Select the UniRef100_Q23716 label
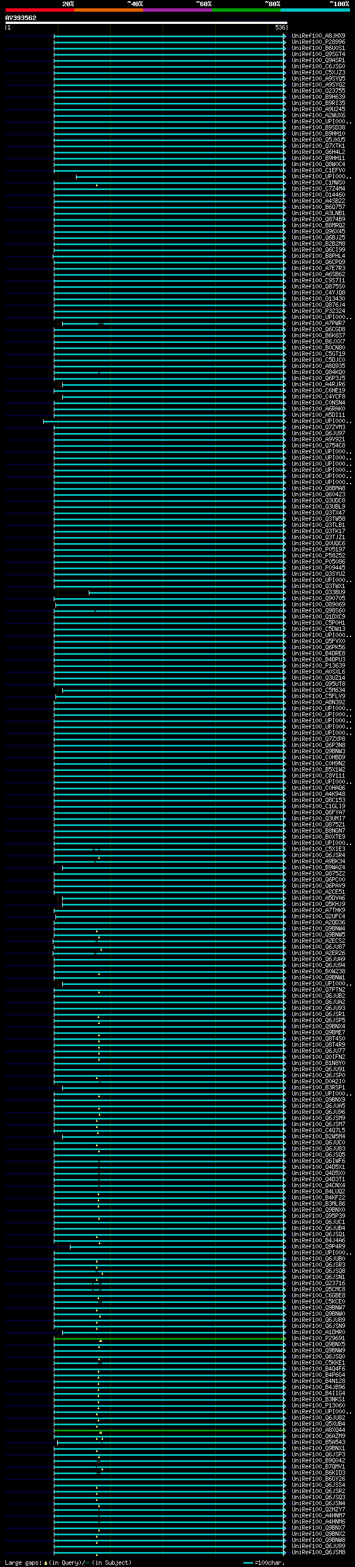Viewport: 355px width, 1567px height. [x=318, y=1283]
